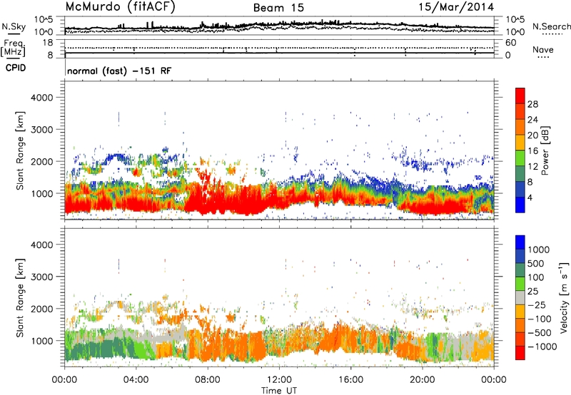Select the gray -25 to 25 Velocity segment
Image resolution: width=571 pixels, height=395 pixels.
pyautogui.click(x=520, y=298)
